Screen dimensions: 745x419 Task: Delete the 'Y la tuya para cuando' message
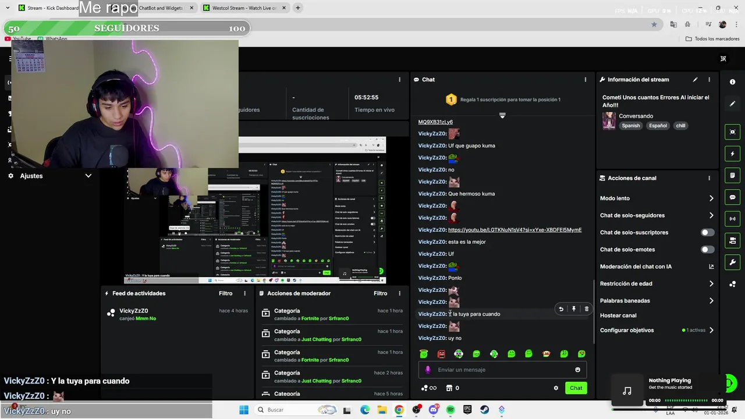[587, 309]
